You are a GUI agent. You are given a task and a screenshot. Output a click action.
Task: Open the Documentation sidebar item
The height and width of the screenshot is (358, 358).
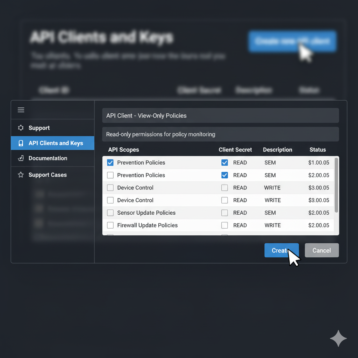click(x=48, y=158)
